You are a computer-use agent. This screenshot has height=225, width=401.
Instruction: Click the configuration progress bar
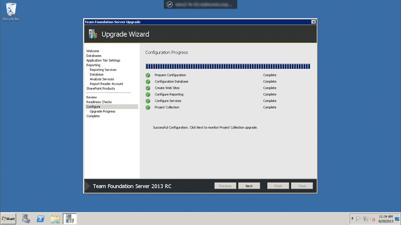tap(228, 66)
